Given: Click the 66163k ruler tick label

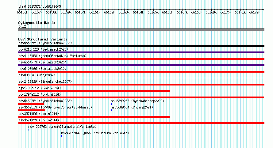Looking at the screenshot, I should coord(124,12).
